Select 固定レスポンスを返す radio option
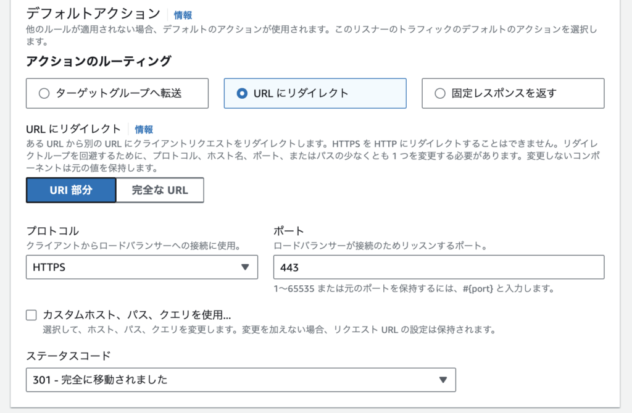 pyautogui.click(x=513, y=93)
